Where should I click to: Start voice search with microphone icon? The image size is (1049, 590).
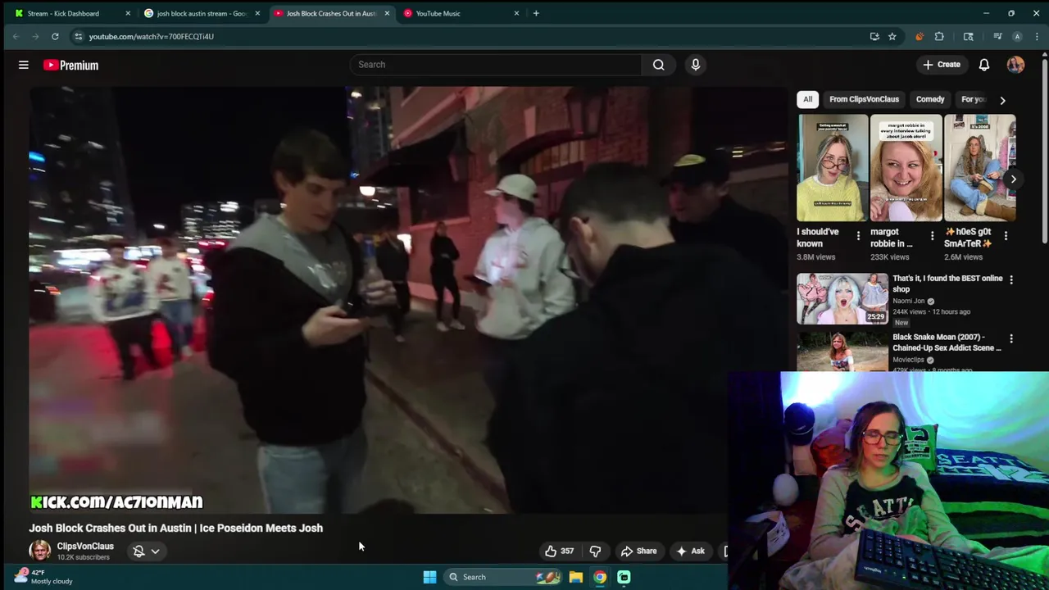pyautogui.click(x=695, y=65)
